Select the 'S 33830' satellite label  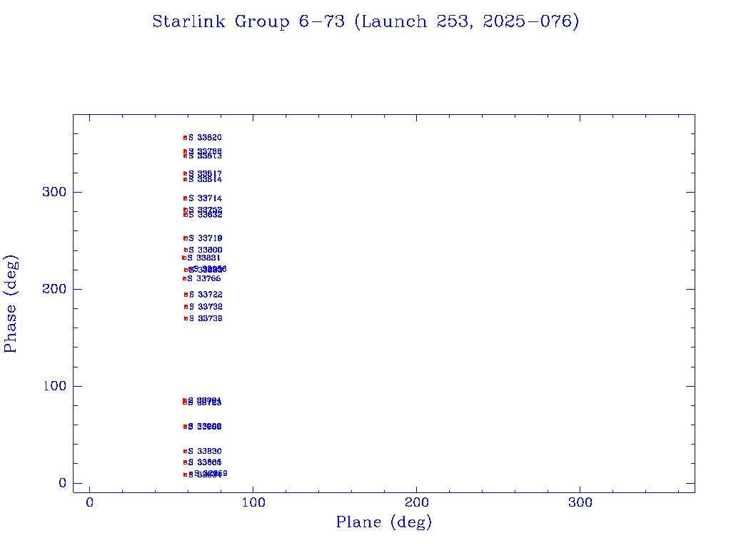205,451
